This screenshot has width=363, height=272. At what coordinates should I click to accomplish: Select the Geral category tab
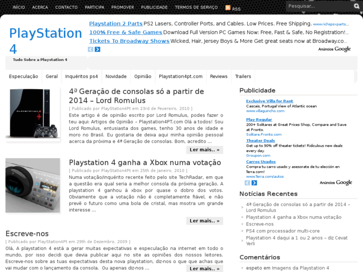click(x=51, y=76)
